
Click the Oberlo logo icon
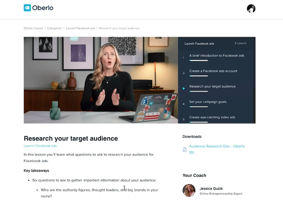click(x=27, y=8)
